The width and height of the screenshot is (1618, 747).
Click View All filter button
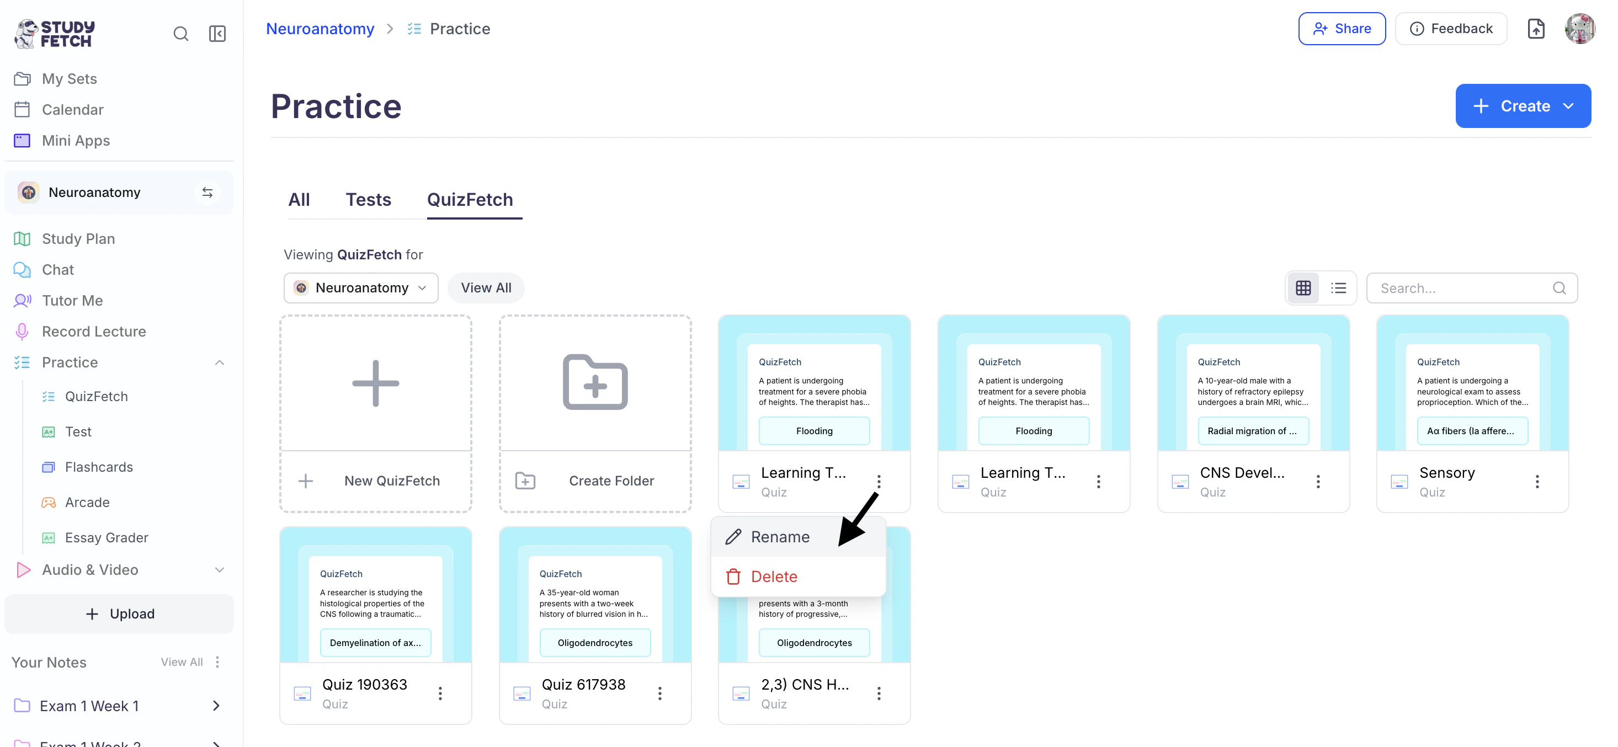[486, 287]
